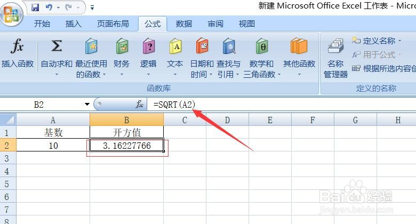Open the 财务 functions book icon
Screen dimensions: 416x224
pos(122,46)
